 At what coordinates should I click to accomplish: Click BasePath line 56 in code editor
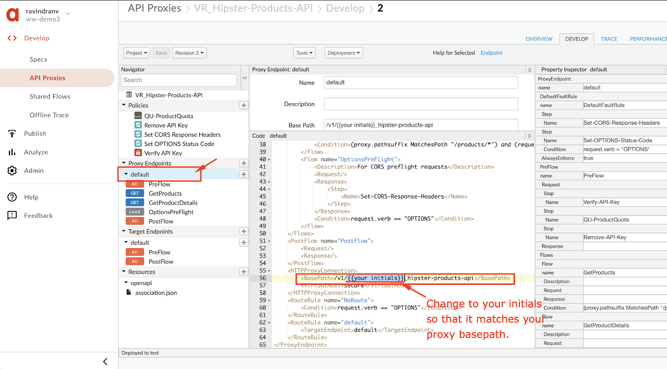coord(405,278)
